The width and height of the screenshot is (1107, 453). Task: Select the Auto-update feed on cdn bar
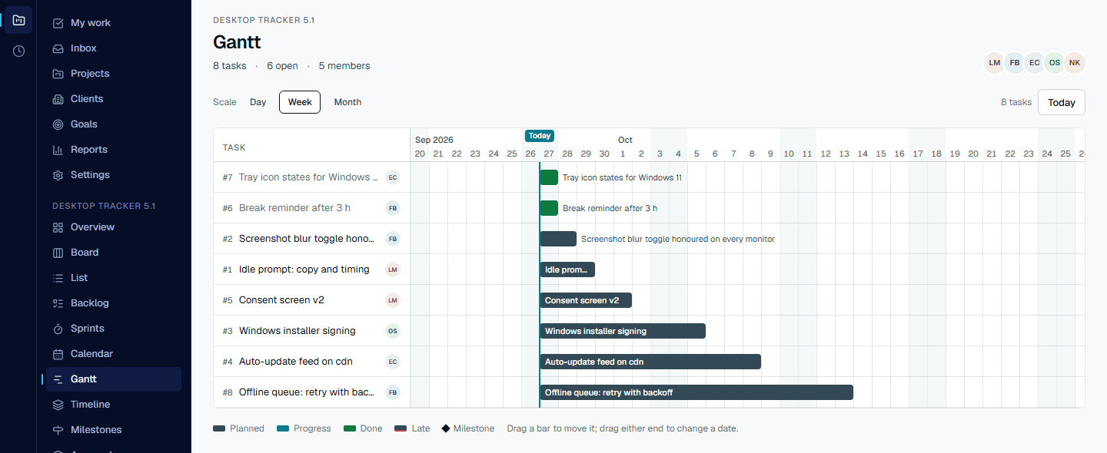tap(650, 362)
